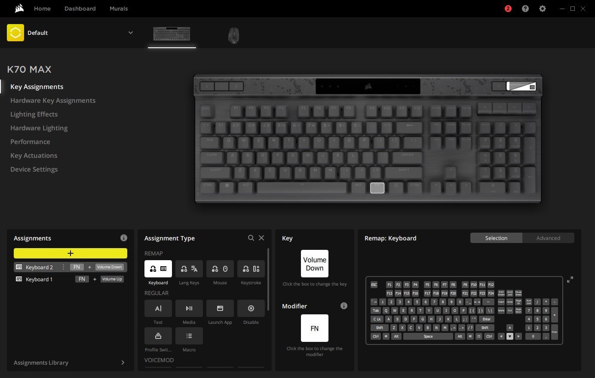
Task: Click the Volume Up chip in Keyboard 1
Action: 112,279
